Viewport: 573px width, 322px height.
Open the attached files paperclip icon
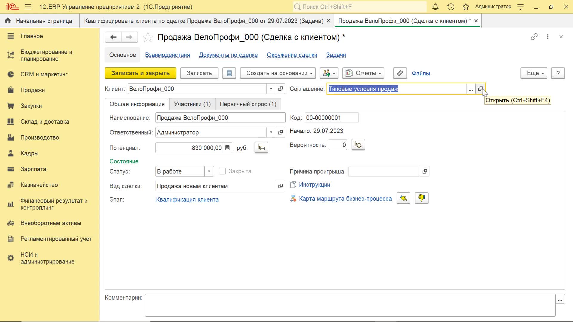(x=400, y=73)
